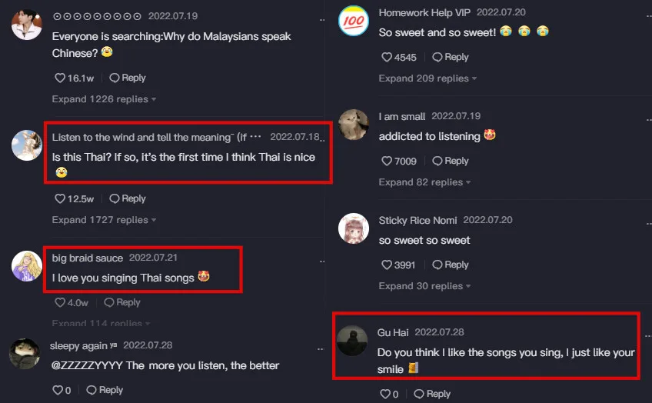
Task: Expand 209 replies under Homework Help VIP
Action: [x=427, y=78]
